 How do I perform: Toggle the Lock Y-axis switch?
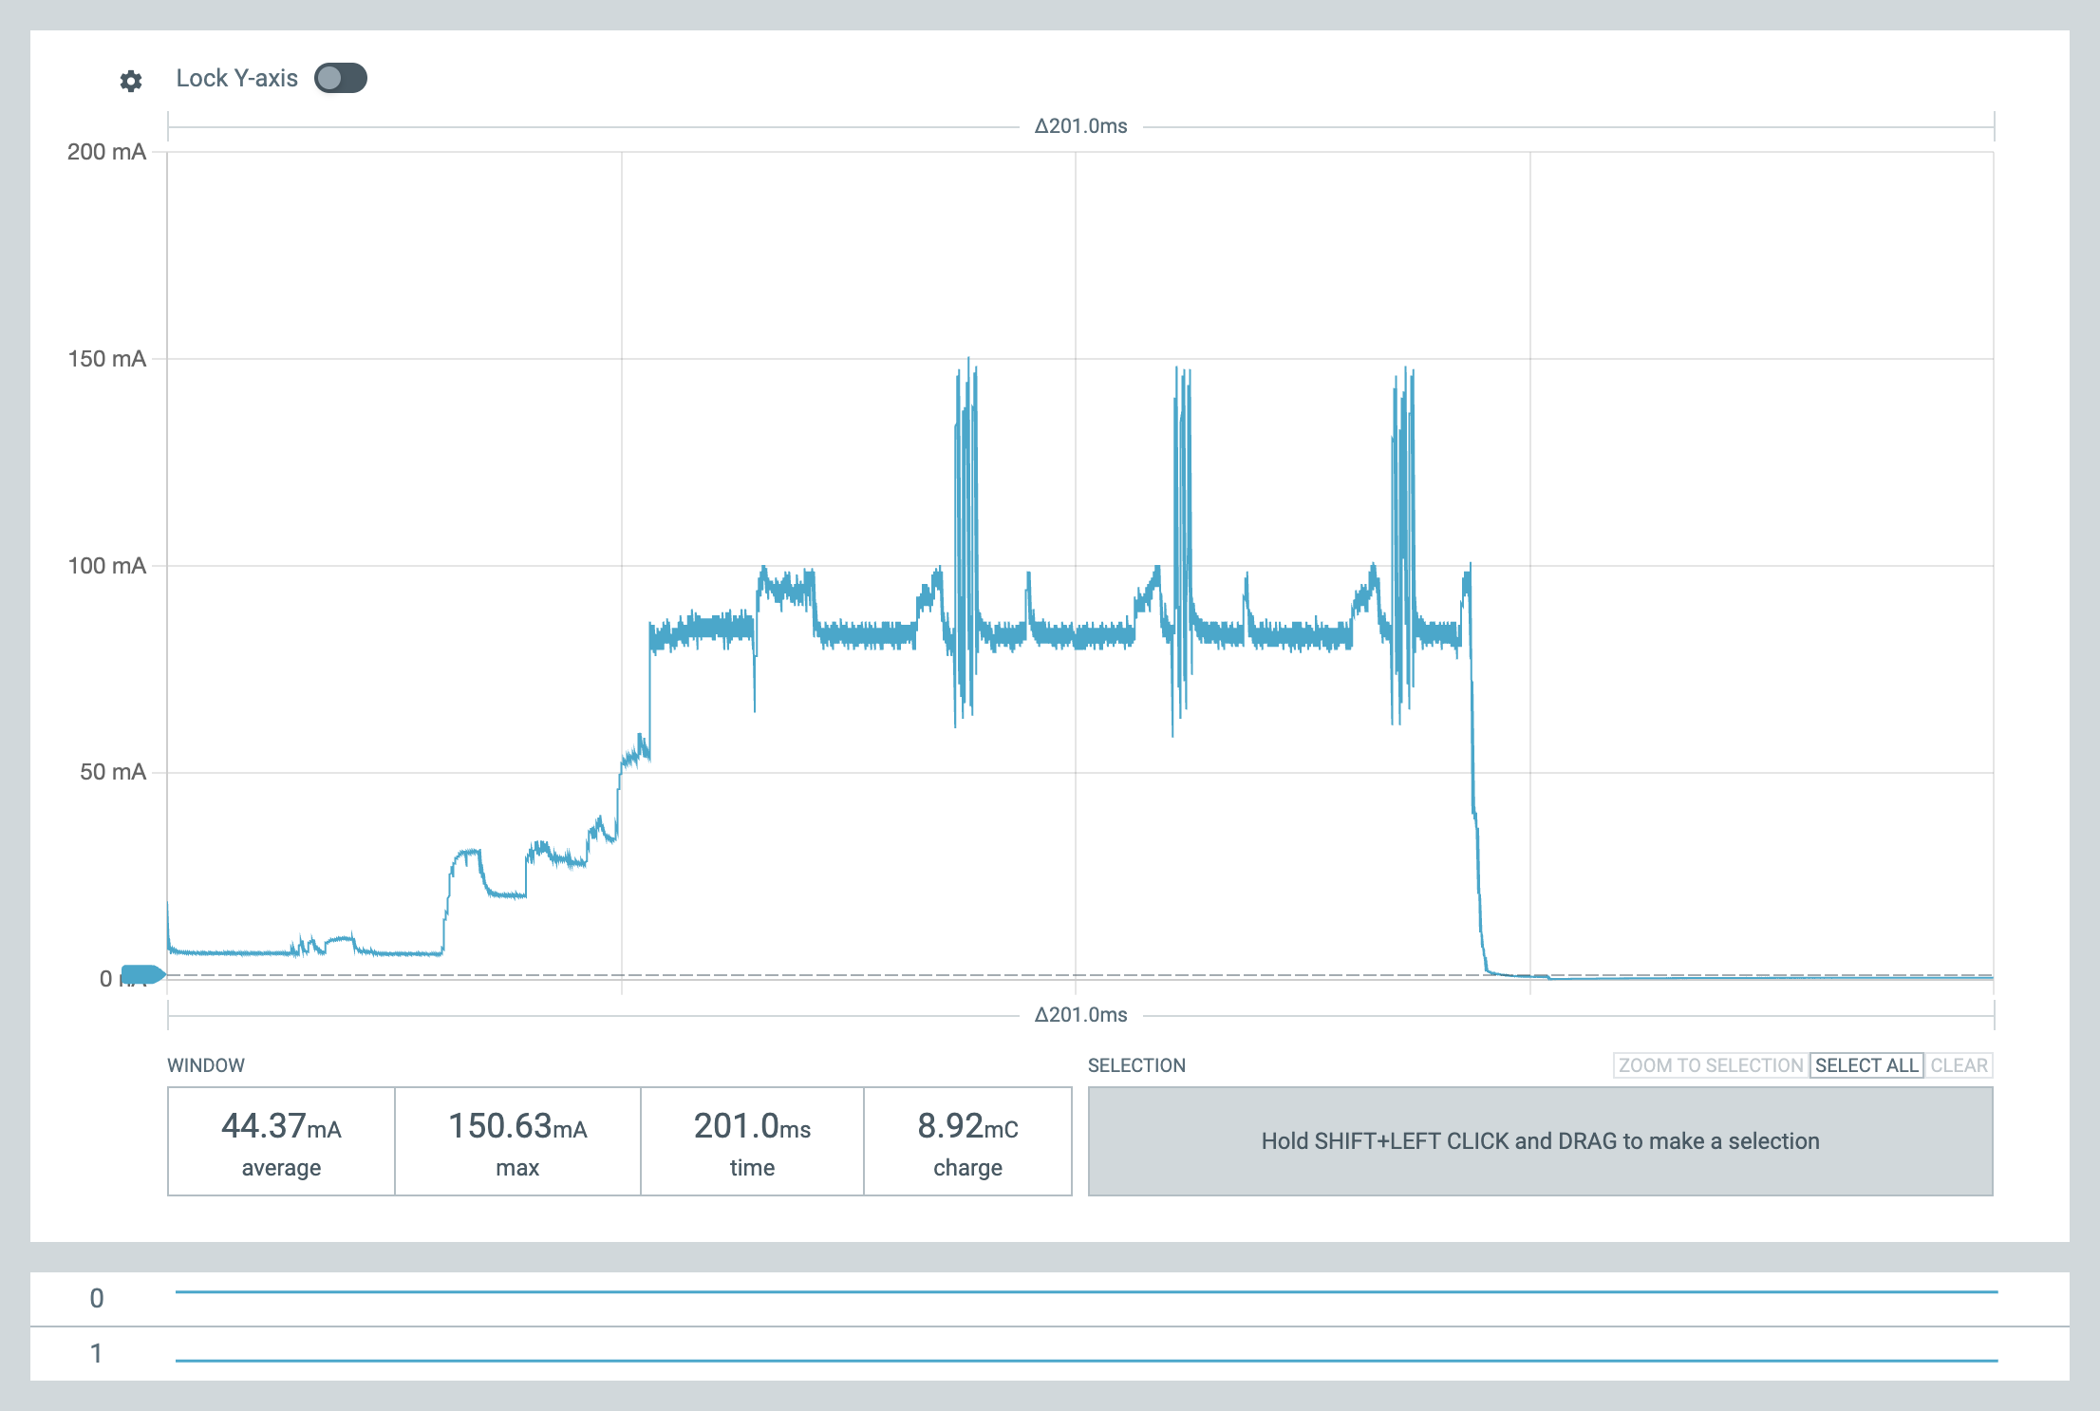(x=341, y=78)
